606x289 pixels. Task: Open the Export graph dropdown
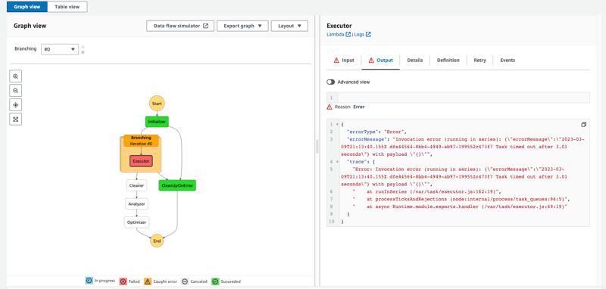pos(242,26)
